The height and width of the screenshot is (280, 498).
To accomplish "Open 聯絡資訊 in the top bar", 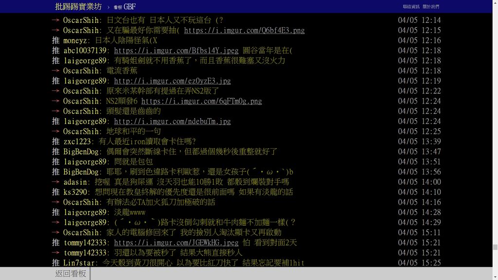I will [x=411, y=7].
